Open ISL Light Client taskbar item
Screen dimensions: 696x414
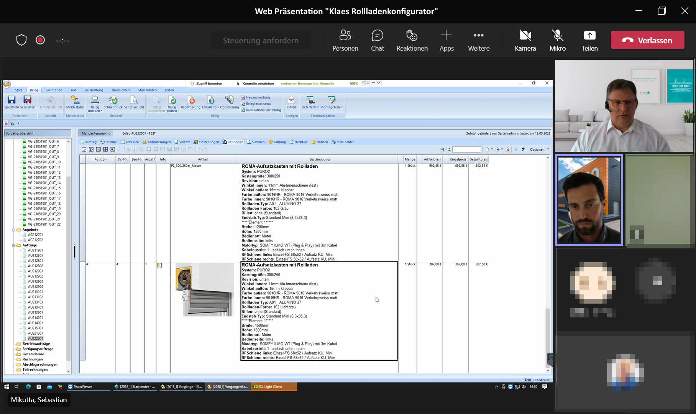click(x=274, y=386)
